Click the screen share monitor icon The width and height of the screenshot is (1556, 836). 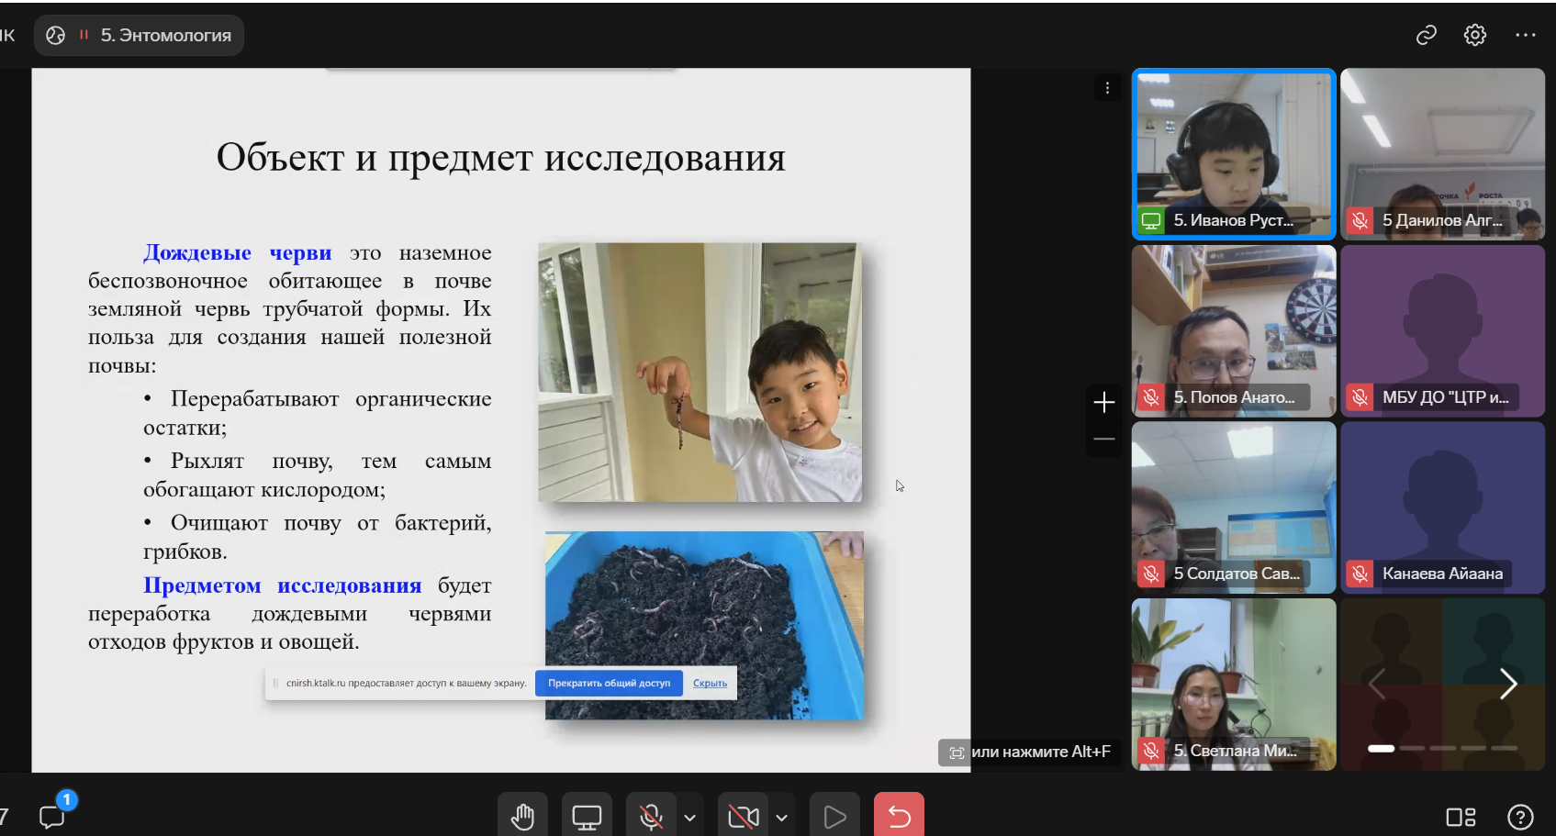(587, 816)
